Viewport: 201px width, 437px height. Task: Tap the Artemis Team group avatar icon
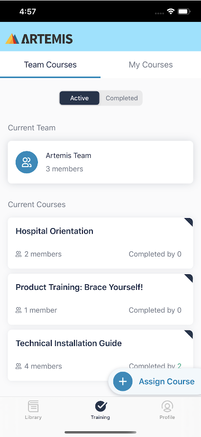[27, 162]
